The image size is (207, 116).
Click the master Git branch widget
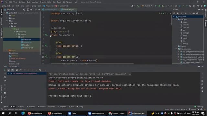(193, 109)
